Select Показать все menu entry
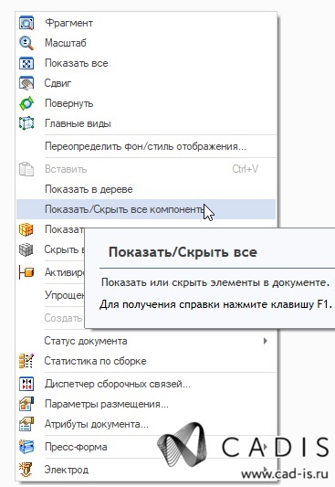Viewport: 335px width, 487px height. point(146,63)
